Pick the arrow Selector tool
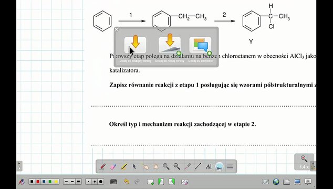Image resolution: width=333 pixels, height=189 pixels. click(134, 166)
